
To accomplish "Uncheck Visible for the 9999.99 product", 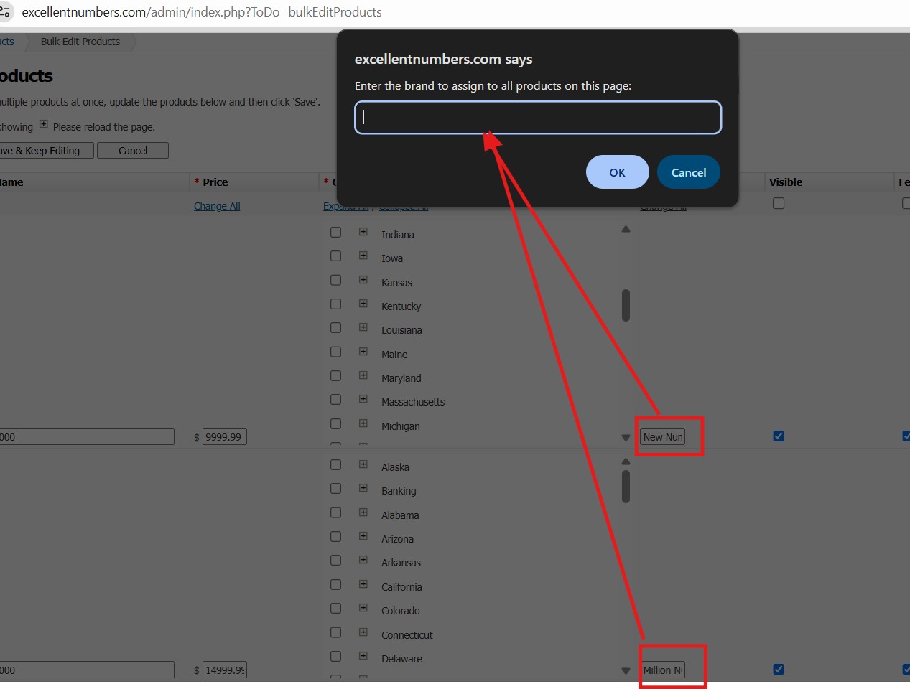I will tap(779, 436).
